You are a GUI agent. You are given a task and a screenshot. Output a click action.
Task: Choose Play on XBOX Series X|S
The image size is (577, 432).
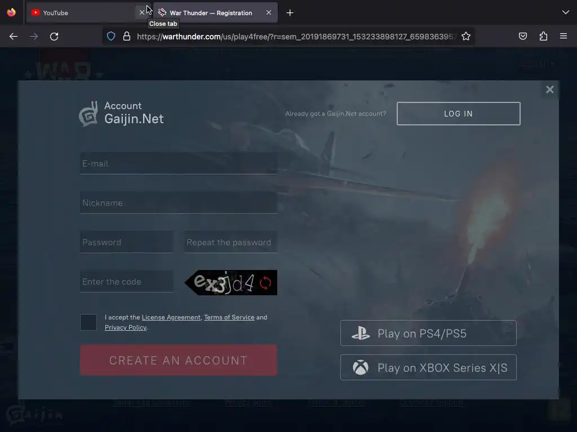coord(428,367)
